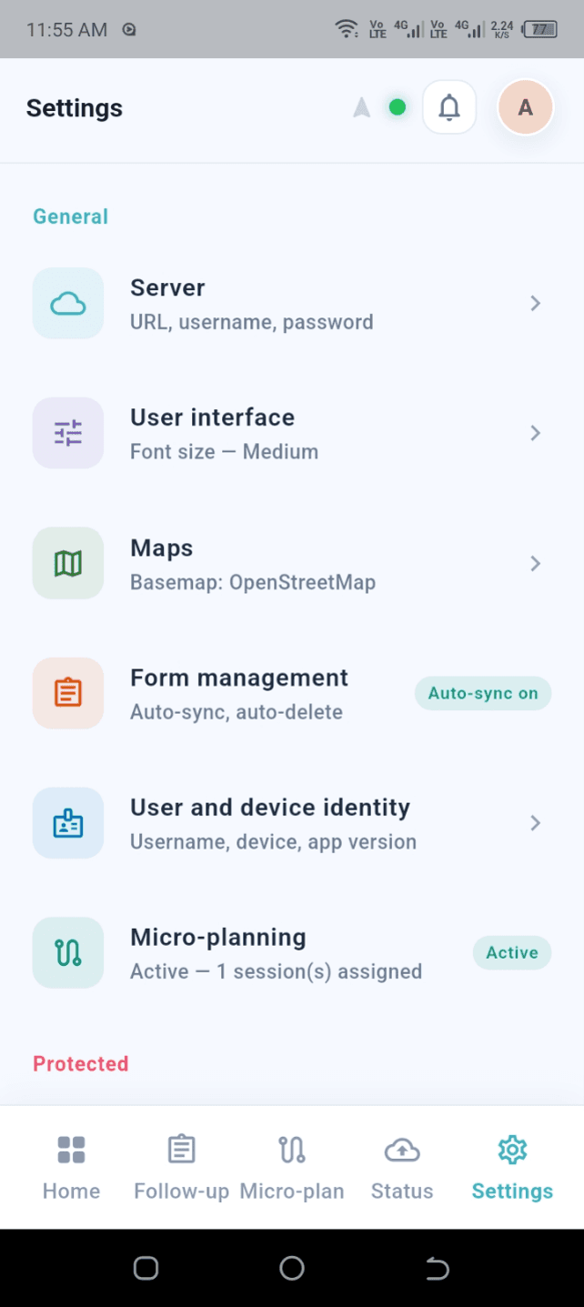This screenshot has height=1307, width=584.
Task: Open the User interface title
Action: pyautogui.click(x=213, y=417)
